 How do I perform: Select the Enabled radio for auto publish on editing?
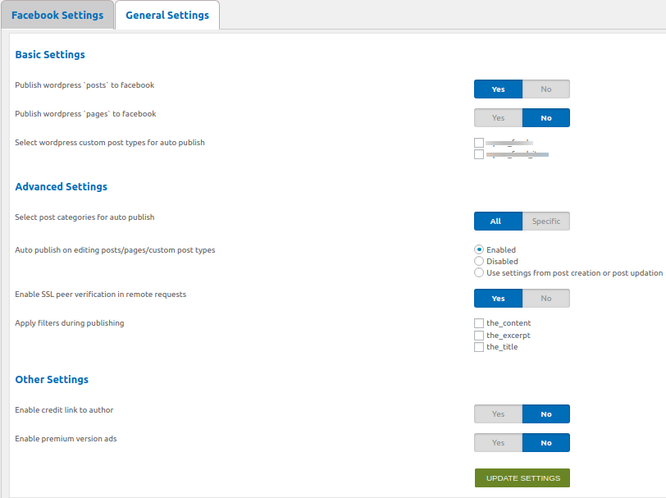[x=479, y=249]
